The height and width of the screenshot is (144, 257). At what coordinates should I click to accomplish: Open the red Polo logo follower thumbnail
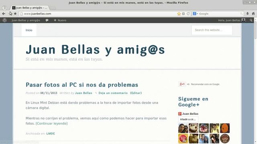click(183, 139)
